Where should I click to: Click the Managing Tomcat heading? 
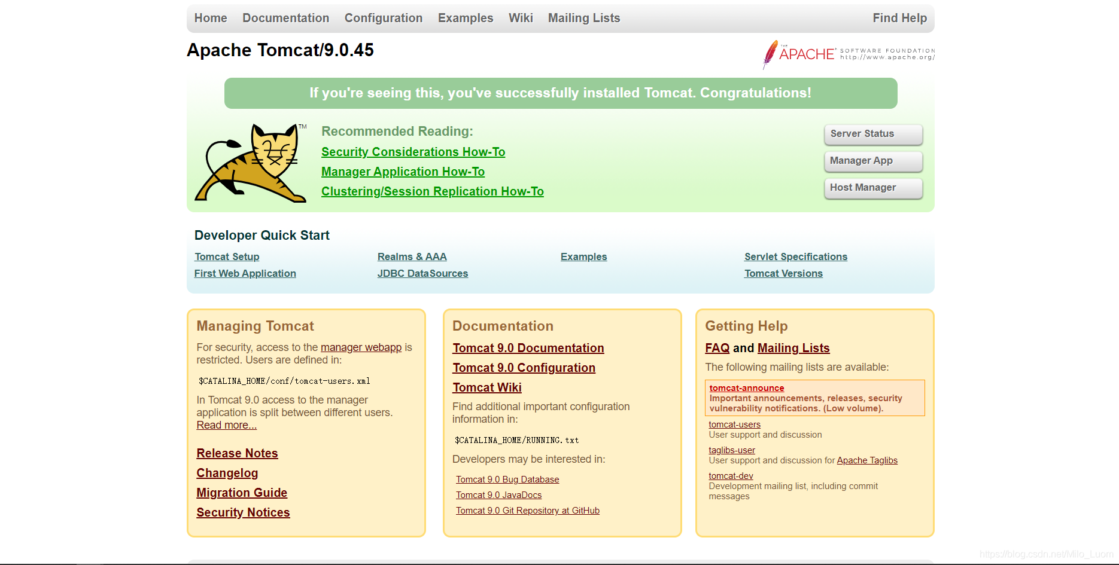click(x=256, y=326)
